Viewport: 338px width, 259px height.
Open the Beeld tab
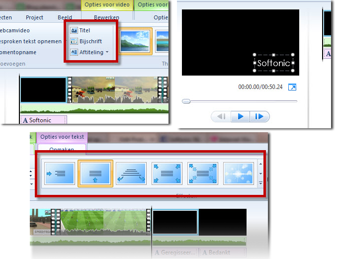(x=65, y=17)
